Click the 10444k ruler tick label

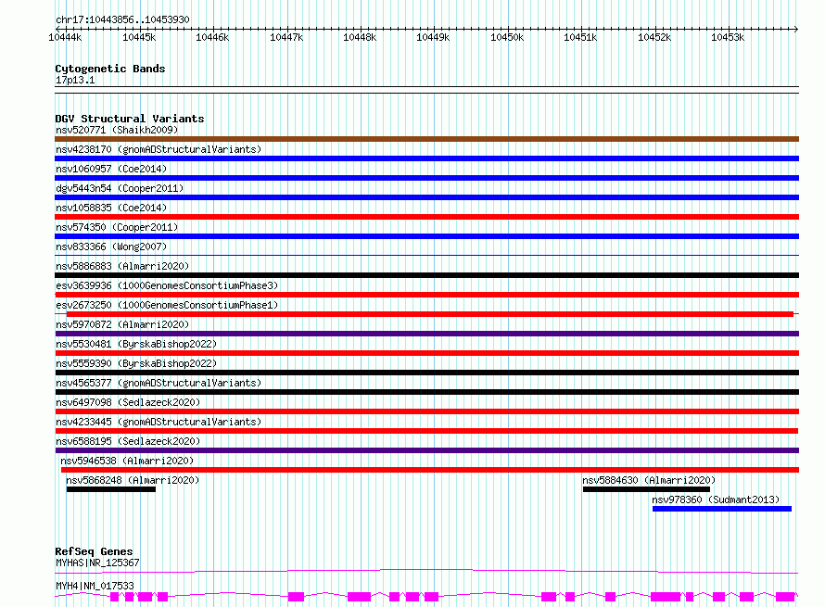tap(65, 37)
